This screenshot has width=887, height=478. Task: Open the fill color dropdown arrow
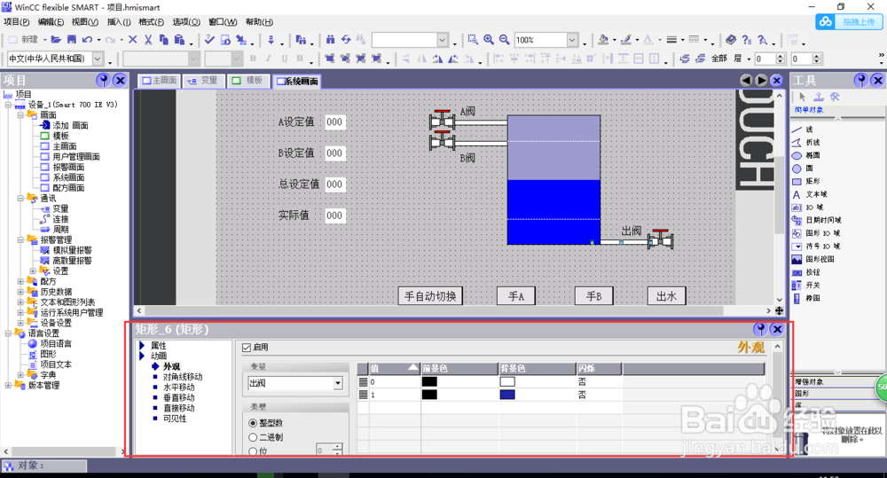pyautogui.click(x=615, y=40)
